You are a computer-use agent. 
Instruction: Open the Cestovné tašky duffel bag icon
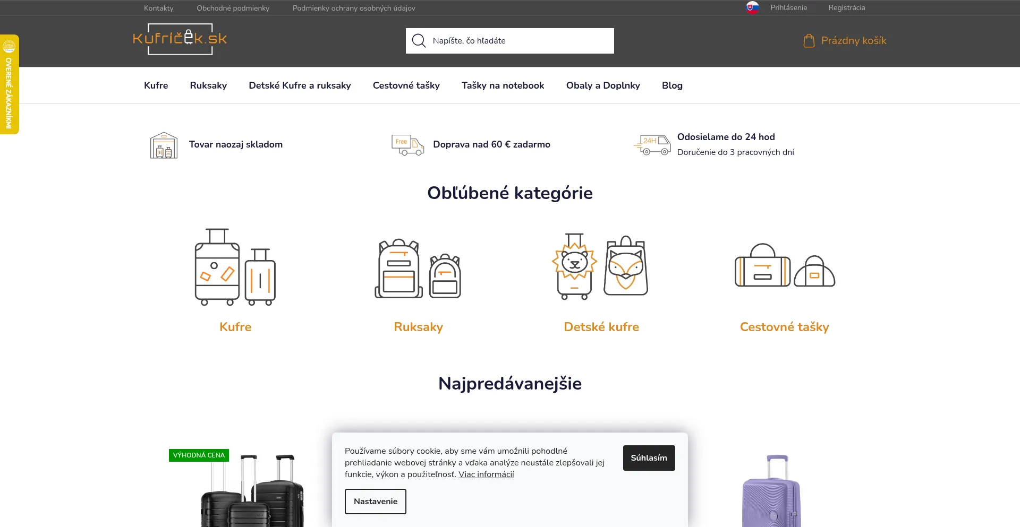(784, 265)
